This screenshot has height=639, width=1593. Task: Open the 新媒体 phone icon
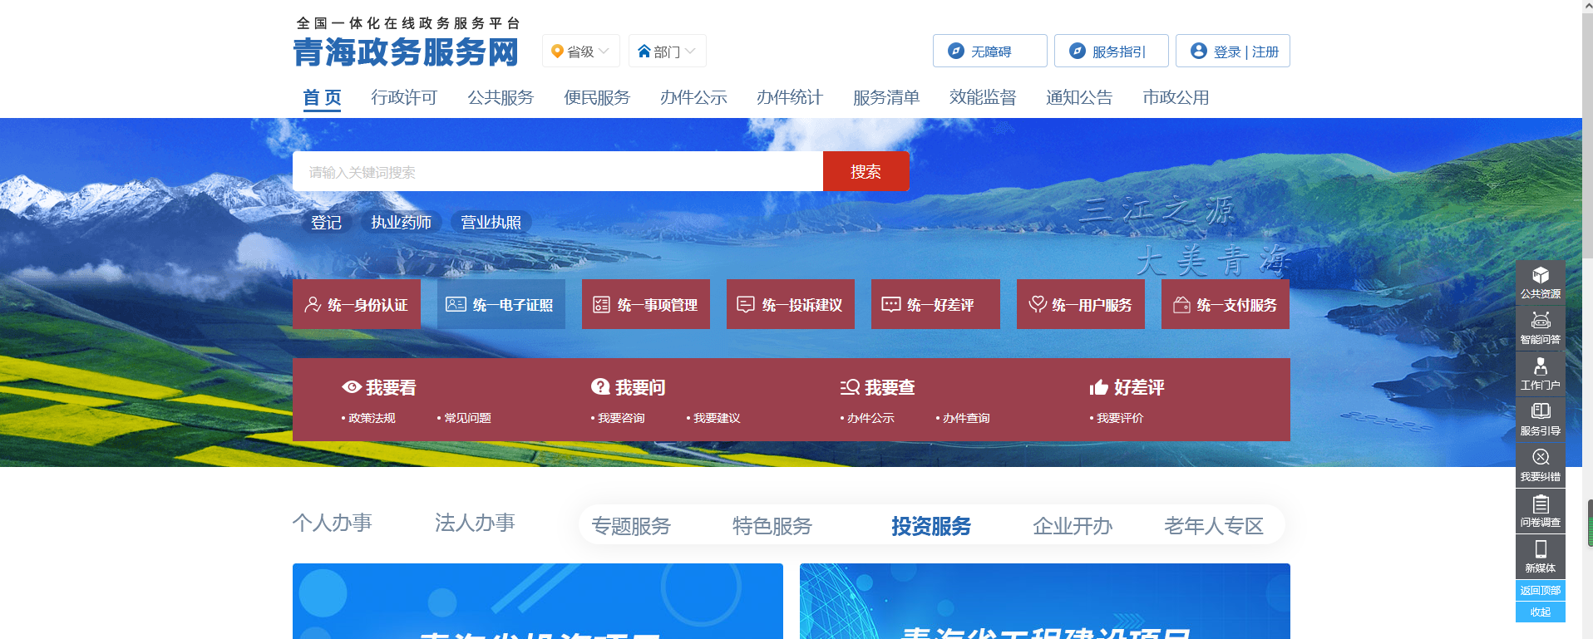point(1540,557)
